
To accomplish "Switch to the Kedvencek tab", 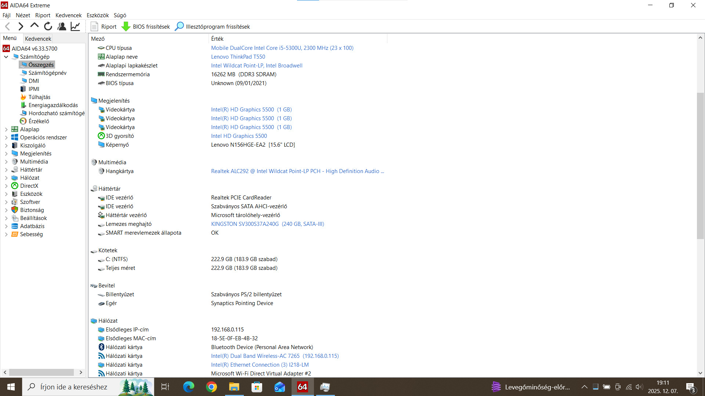I will [38, 38].
